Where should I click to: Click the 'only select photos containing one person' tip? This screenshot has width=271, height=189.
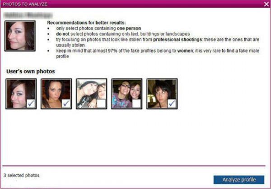pos(98,28)
